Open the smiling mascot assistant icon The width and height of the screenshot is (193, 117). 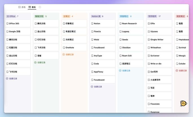183,103
